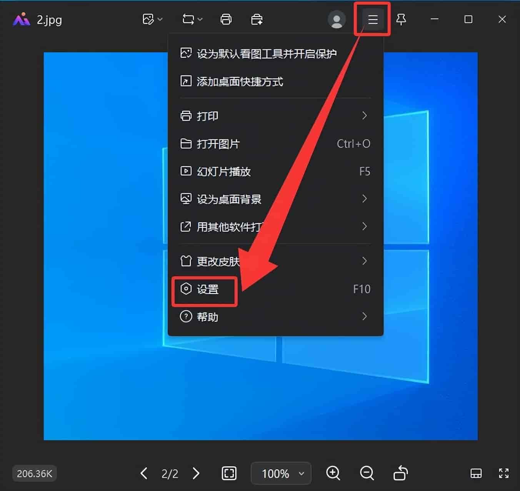Image resolution: width=520 pixels, height=491 pixels.
Task: Click the 2.jpg file name title
Action: pyautogui.click(x=49, y=20)
